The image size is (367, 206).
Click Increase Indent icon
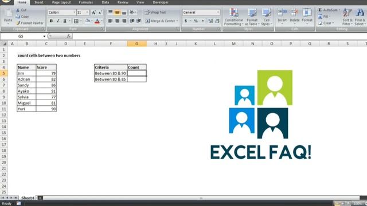[139, 21]
